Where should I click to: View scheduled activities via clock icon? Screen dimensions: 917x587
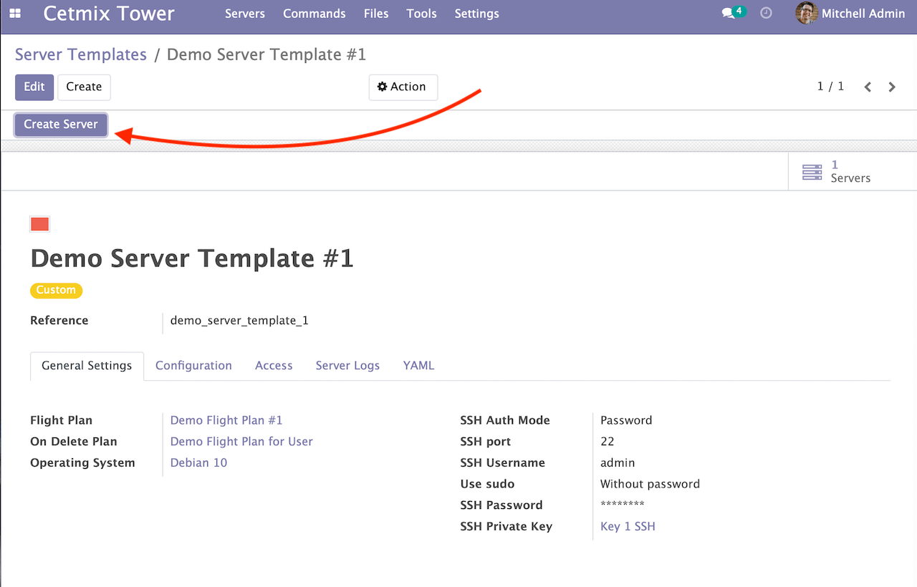pyautogui.click(x=766, y=13)
